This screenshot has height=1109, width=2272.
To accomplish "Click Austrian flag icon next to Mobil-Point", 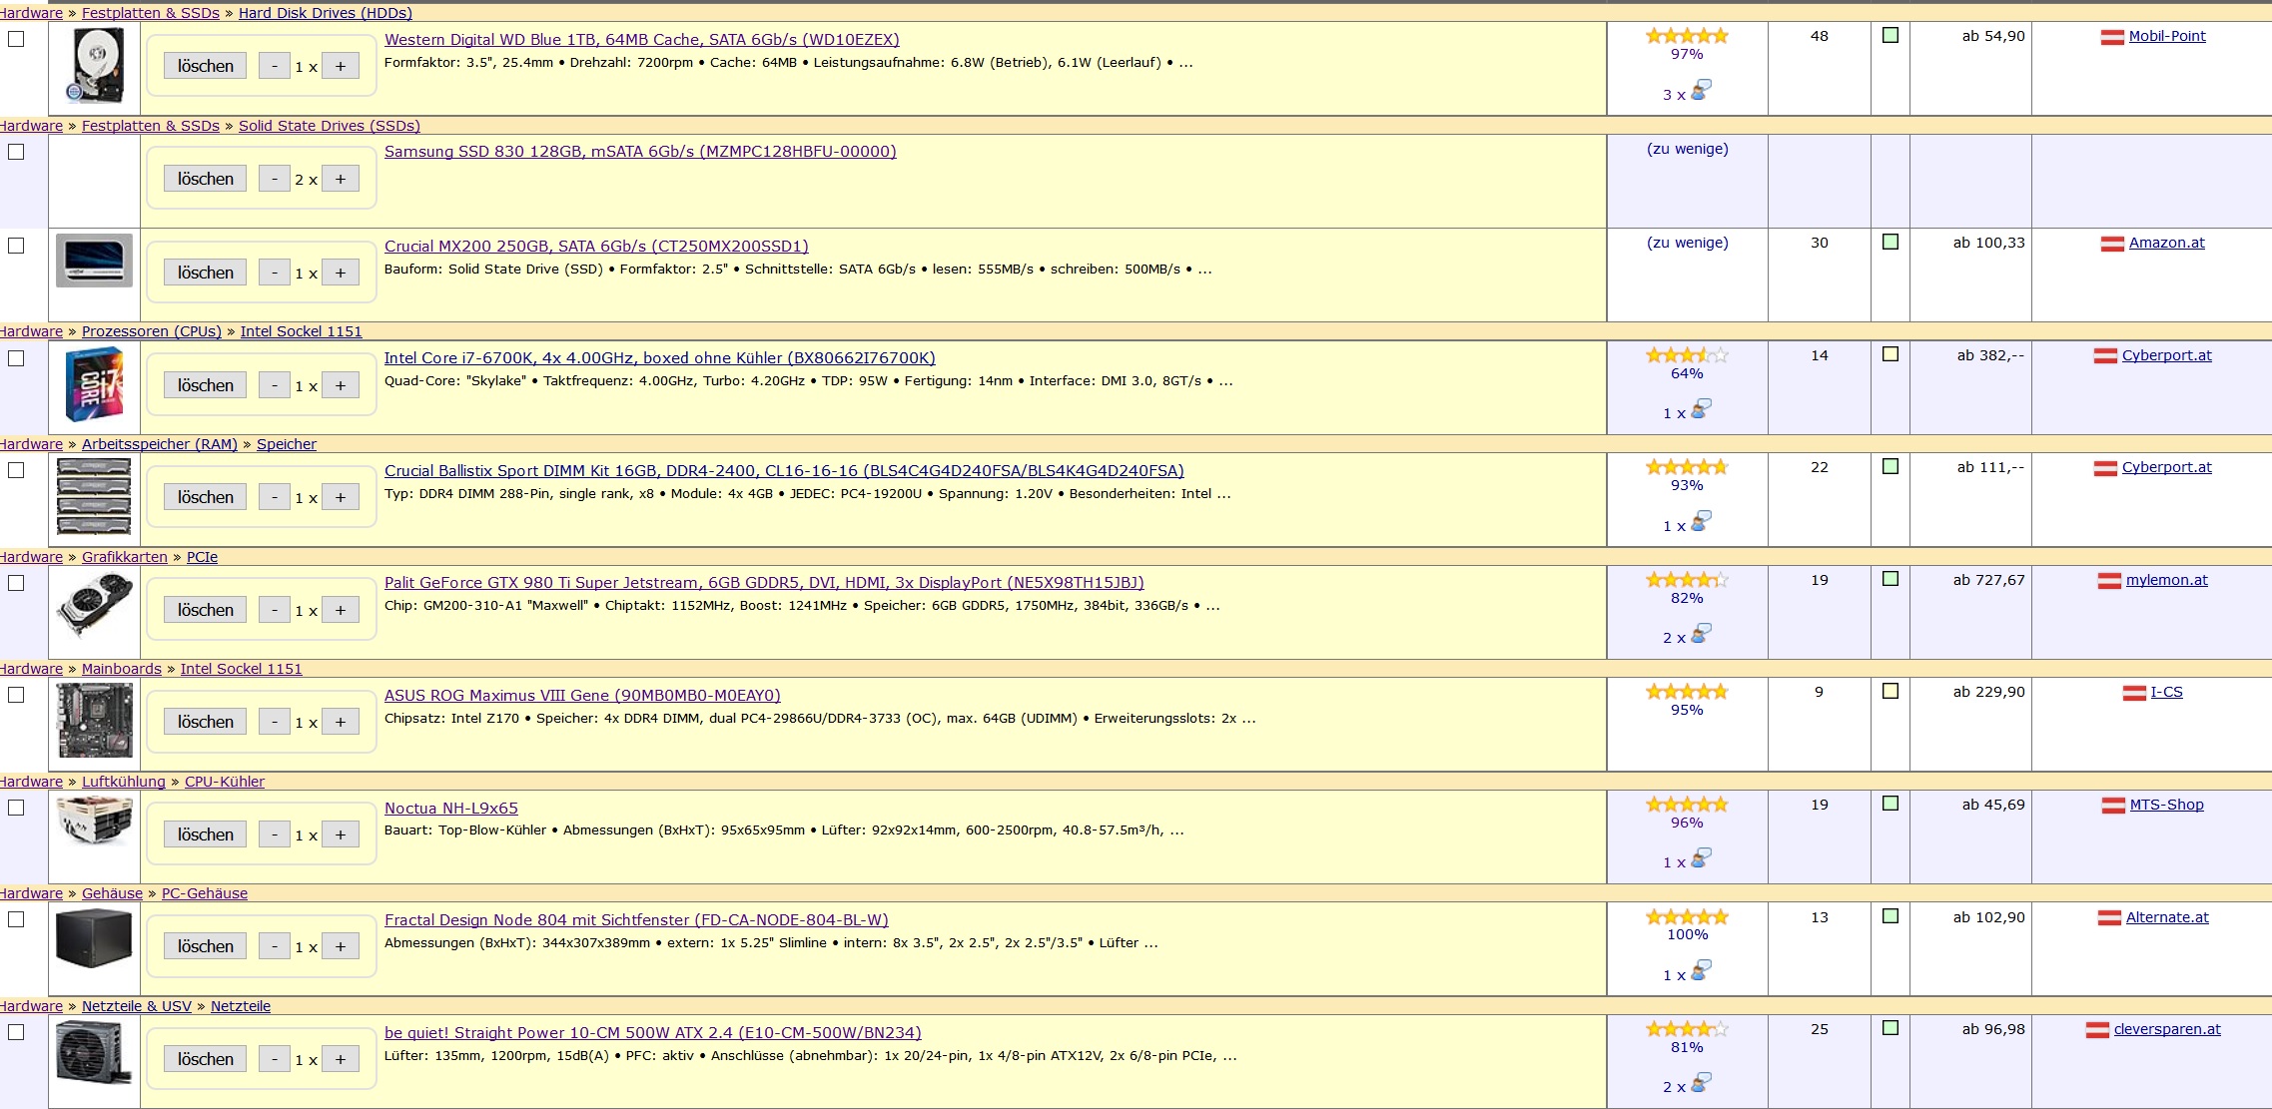I will (2112, 37).
